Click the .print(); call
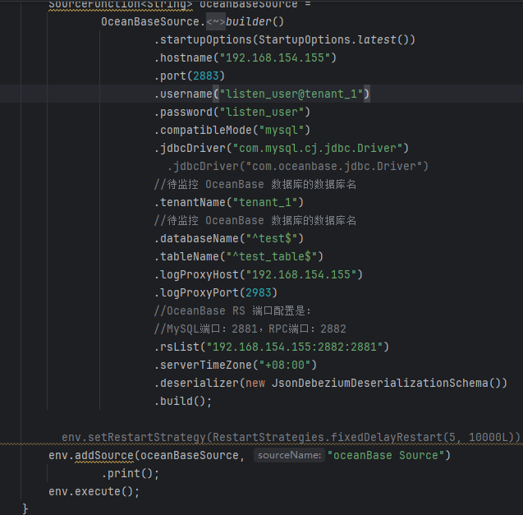This screenshot has width=523, height=515. pyautogui.click(x=131, y=473)
